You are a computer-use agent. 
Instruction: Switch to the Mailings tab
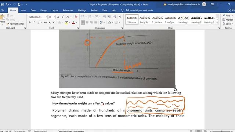[82, 10]
